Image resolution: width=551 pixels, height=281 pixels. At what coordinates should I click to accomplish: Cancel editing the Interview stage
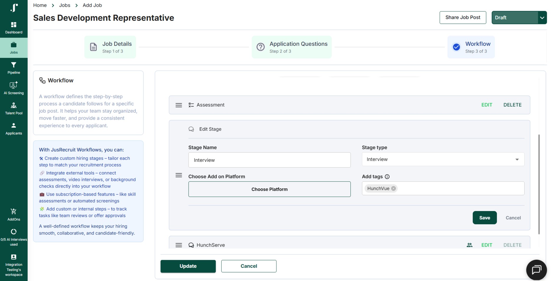(x=513, y=218)
